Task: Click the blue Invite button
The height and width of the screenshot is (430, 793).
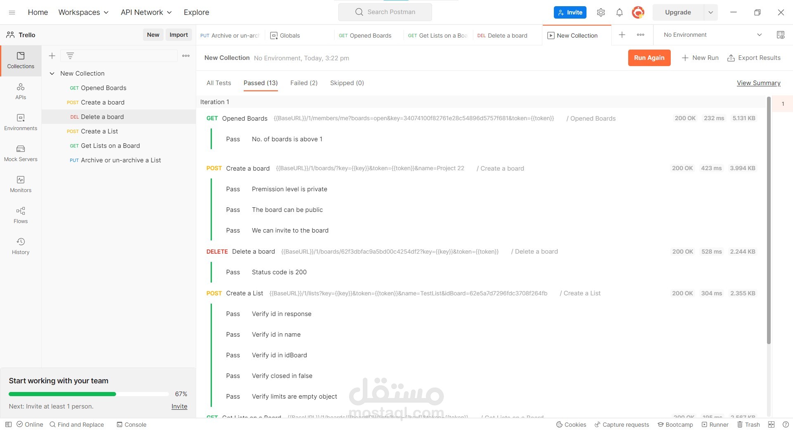Action: [570, 12]
